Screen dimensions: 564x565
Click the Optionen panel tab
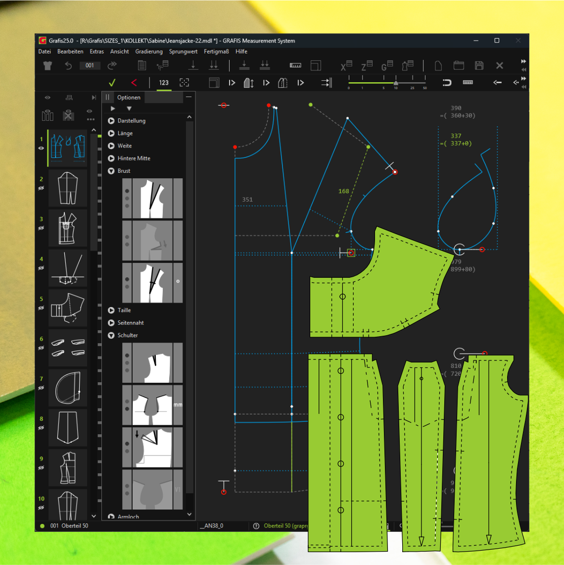click(129, 98)
